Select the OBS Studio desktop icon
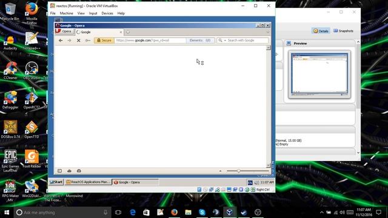The image size is (388, 218). [32, 70]
